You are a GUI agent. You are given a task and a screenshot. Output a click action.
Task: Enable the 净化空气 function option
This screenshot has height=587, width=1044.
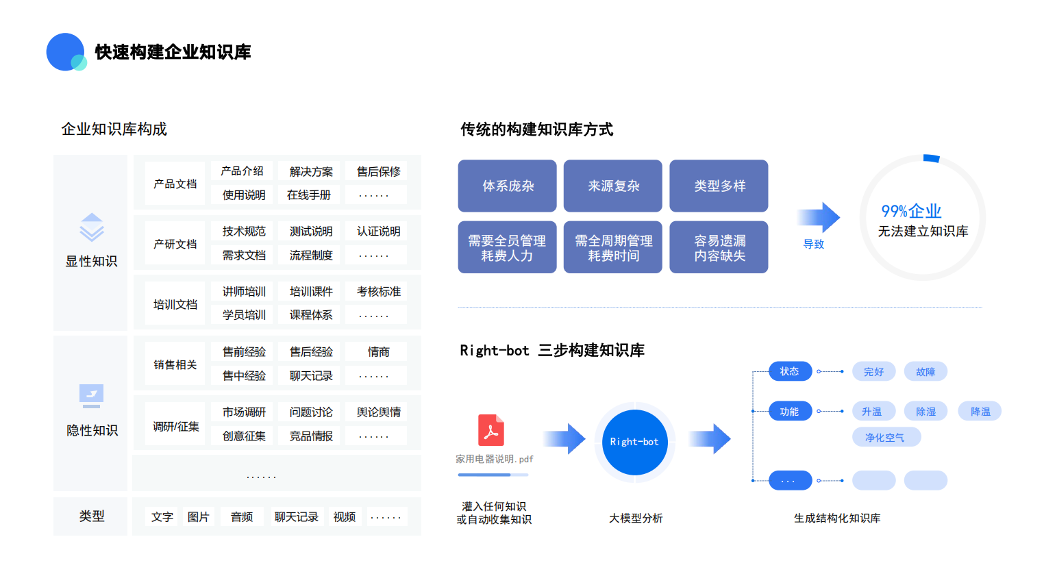[886, 436]
